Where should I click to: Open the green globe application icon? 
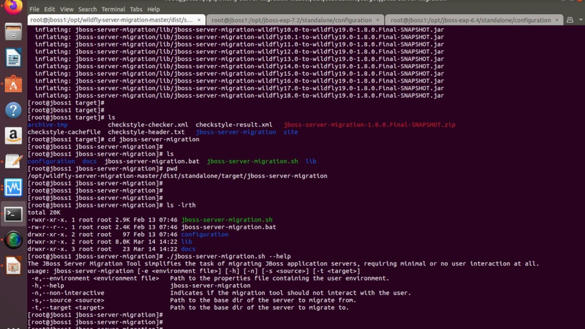pos(13,240)
